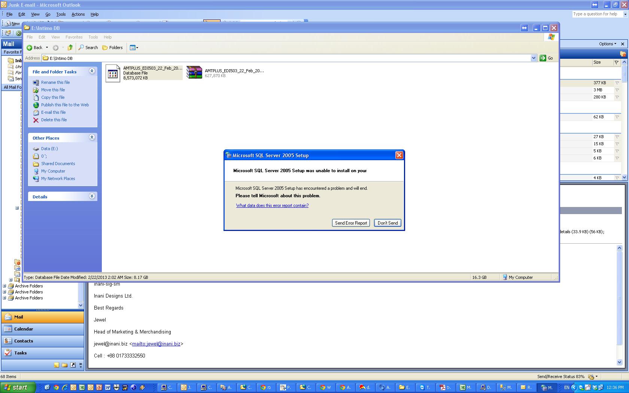The image size is (629, 393).
Task: Click Send Error Report button
Action: (x=351, y=223)
